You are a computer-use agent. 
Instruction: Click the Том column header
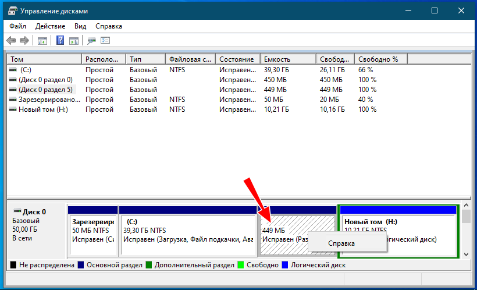(x=44, y=59)
